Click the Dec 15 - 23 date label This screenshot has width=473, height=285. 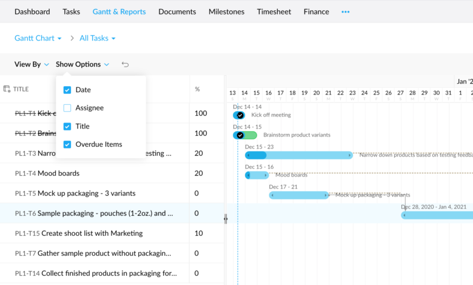(x=259, y=147)
